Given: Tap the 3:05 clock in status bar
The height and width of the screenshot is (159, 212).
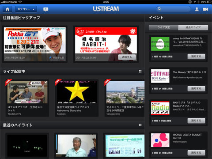Looking at the screenshot, I should [106, 2].
